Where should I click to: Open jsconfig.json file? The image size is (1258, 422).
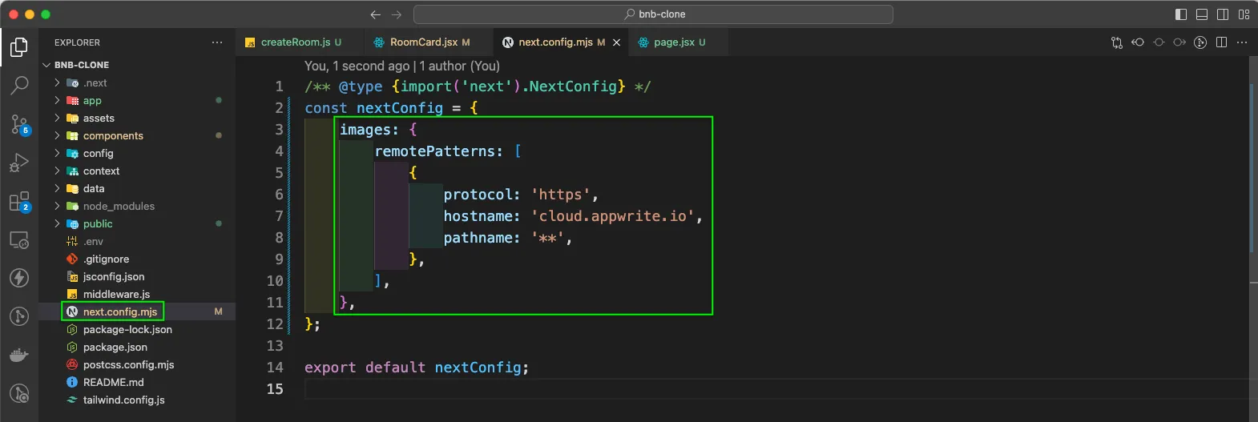(137, 276)
